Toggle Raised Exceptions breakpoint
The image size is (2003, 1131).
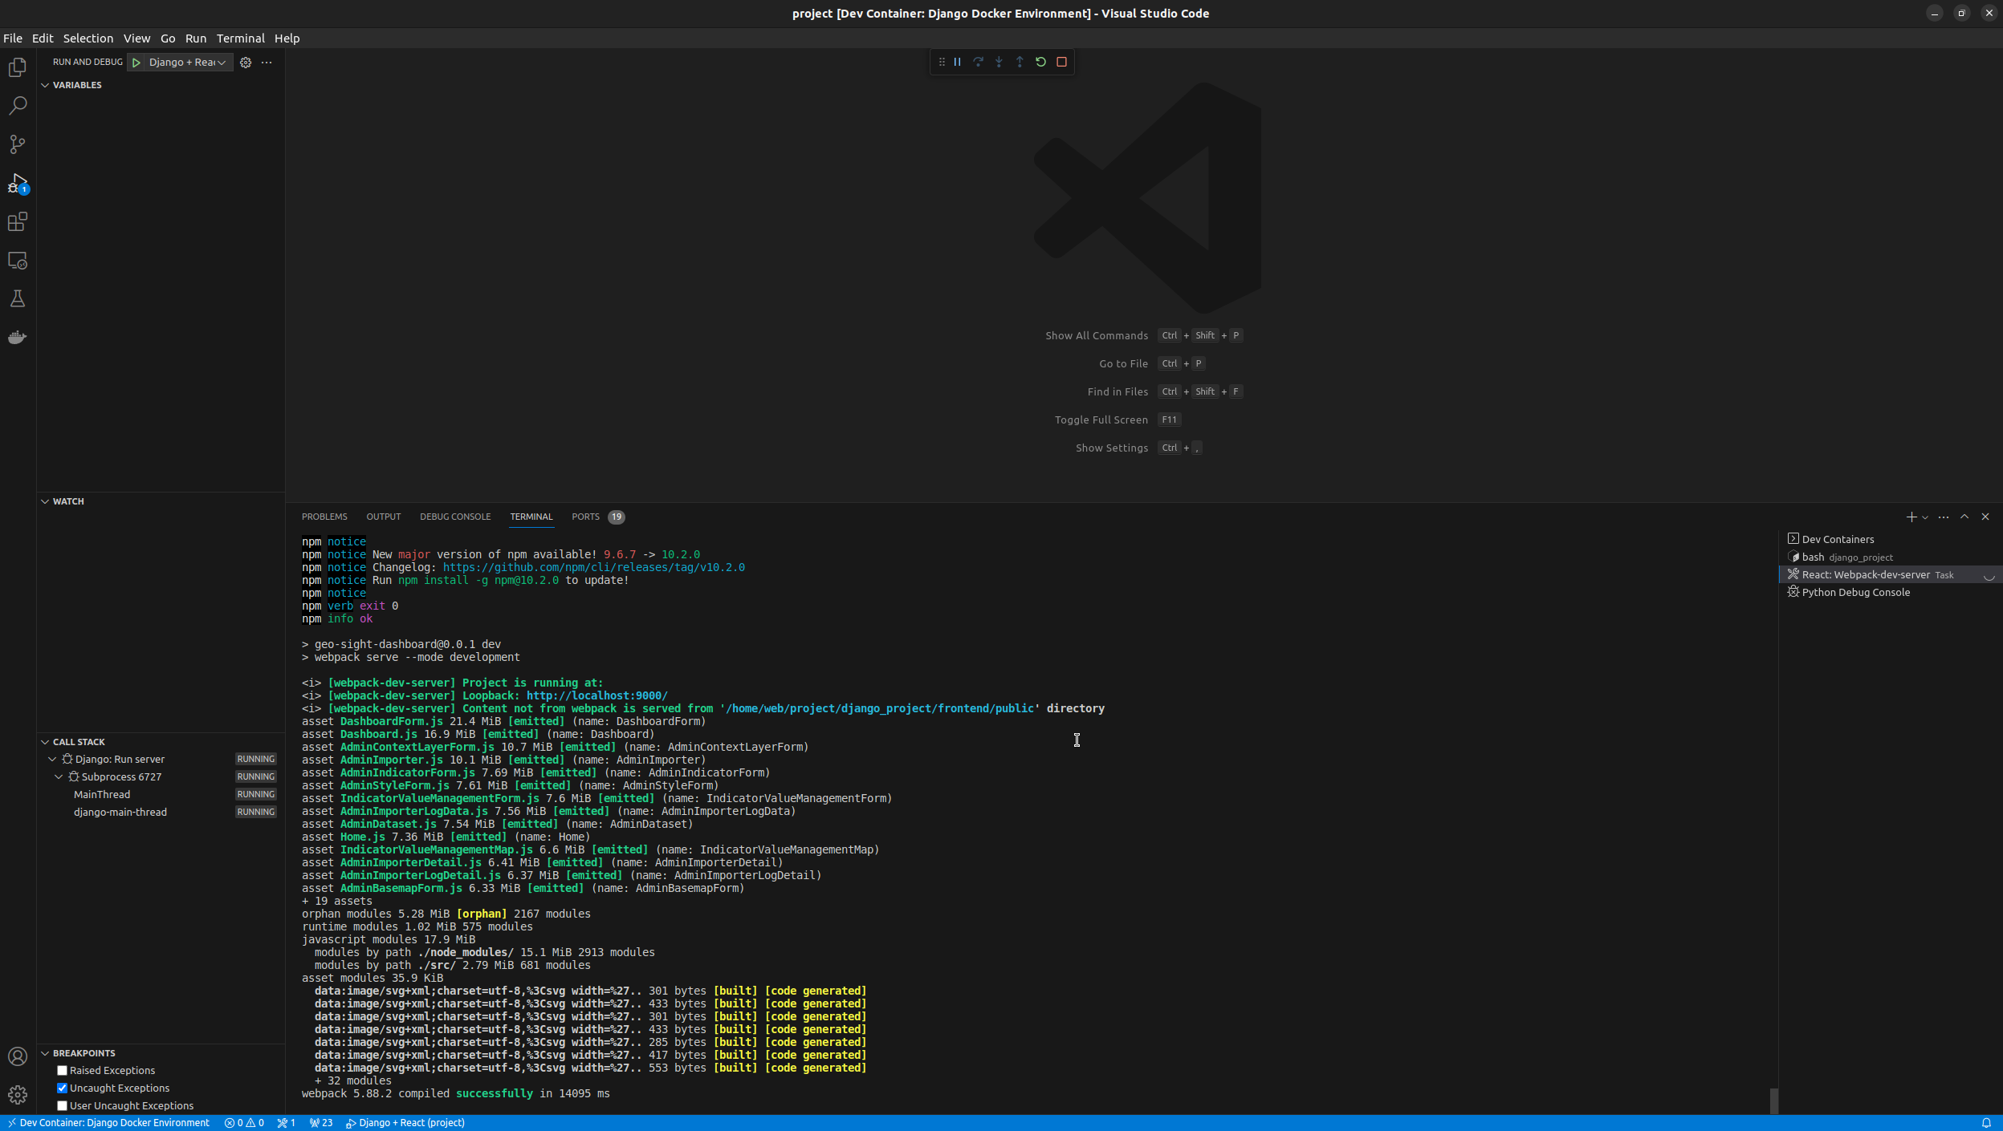62,1071
